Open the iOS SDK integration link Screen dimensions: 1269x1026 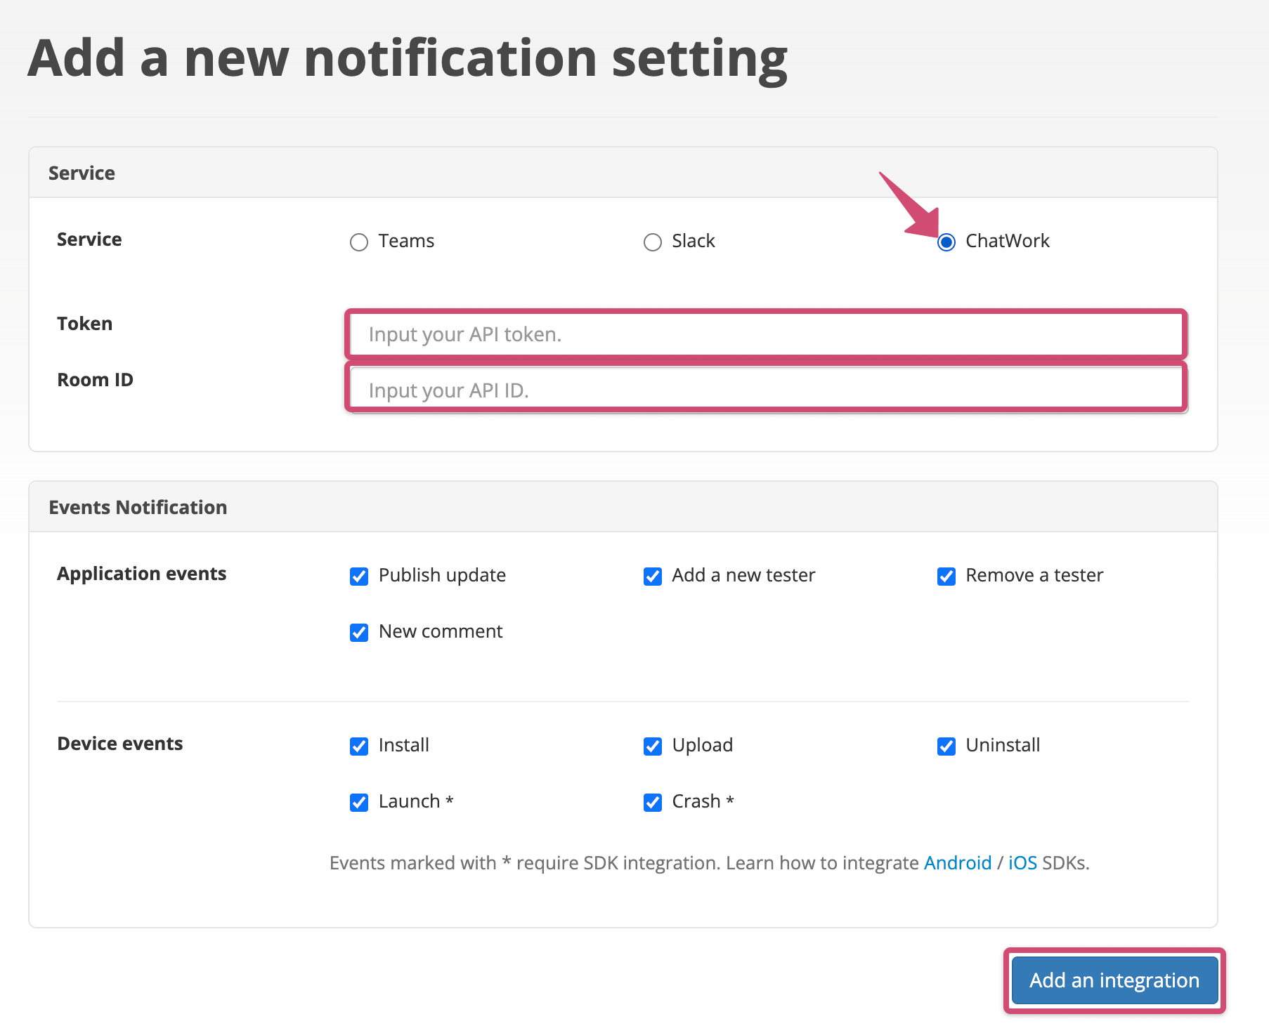tap(1022, 862)
